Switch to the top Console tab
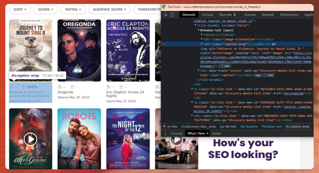This screenshot has width=319, height=173. click(207, 15)
